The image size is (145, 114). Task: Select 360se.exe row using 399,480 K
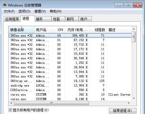pyautogui.click(x=70, y=35)
